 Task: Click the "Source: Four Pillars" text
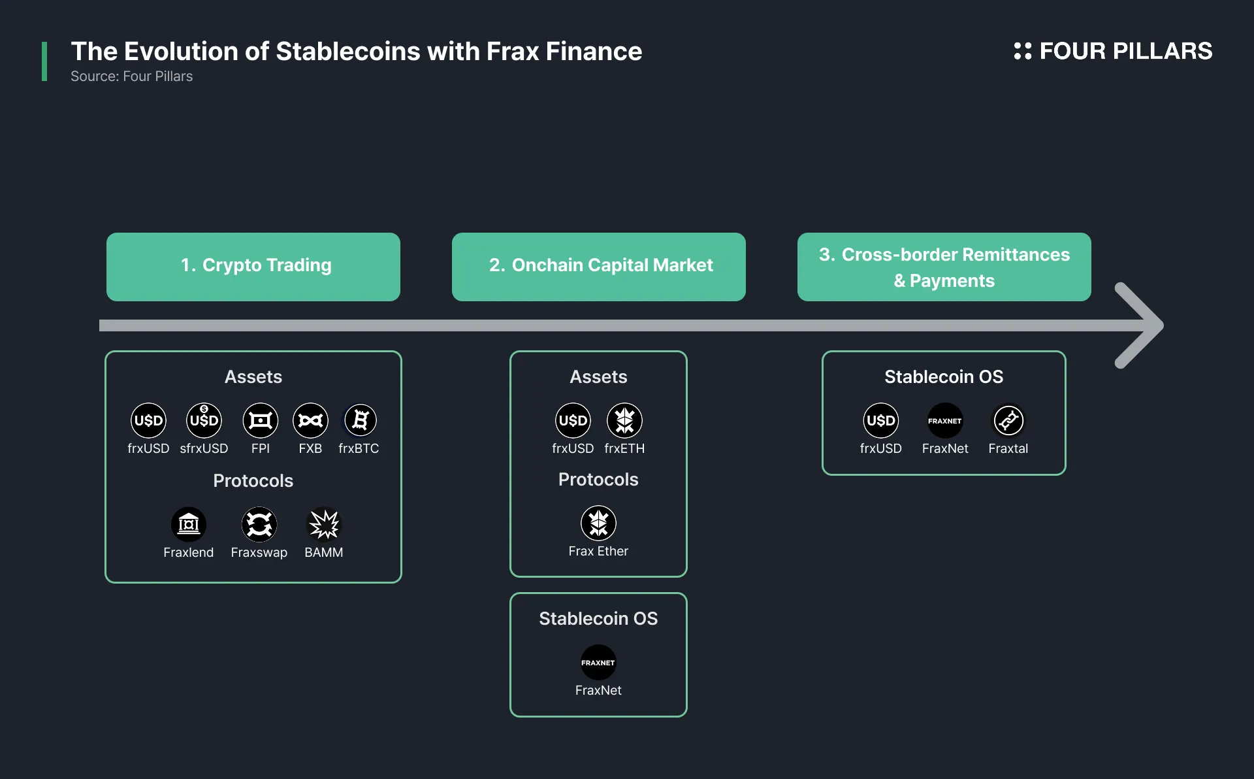tap(131, 76)
